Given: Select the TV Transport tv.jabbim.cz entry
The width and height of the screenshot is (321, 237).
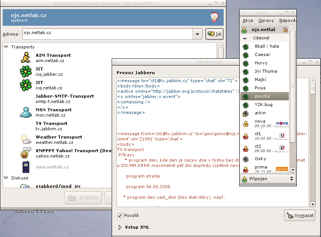Looking at the screenshot, I should tap(51, 126).
